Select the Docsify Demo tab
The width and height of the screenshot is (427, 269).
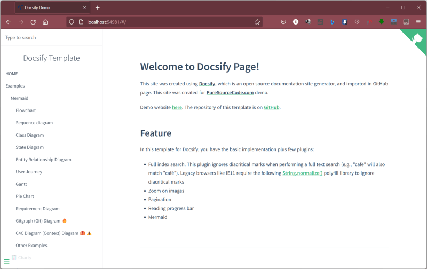(52, 7)
